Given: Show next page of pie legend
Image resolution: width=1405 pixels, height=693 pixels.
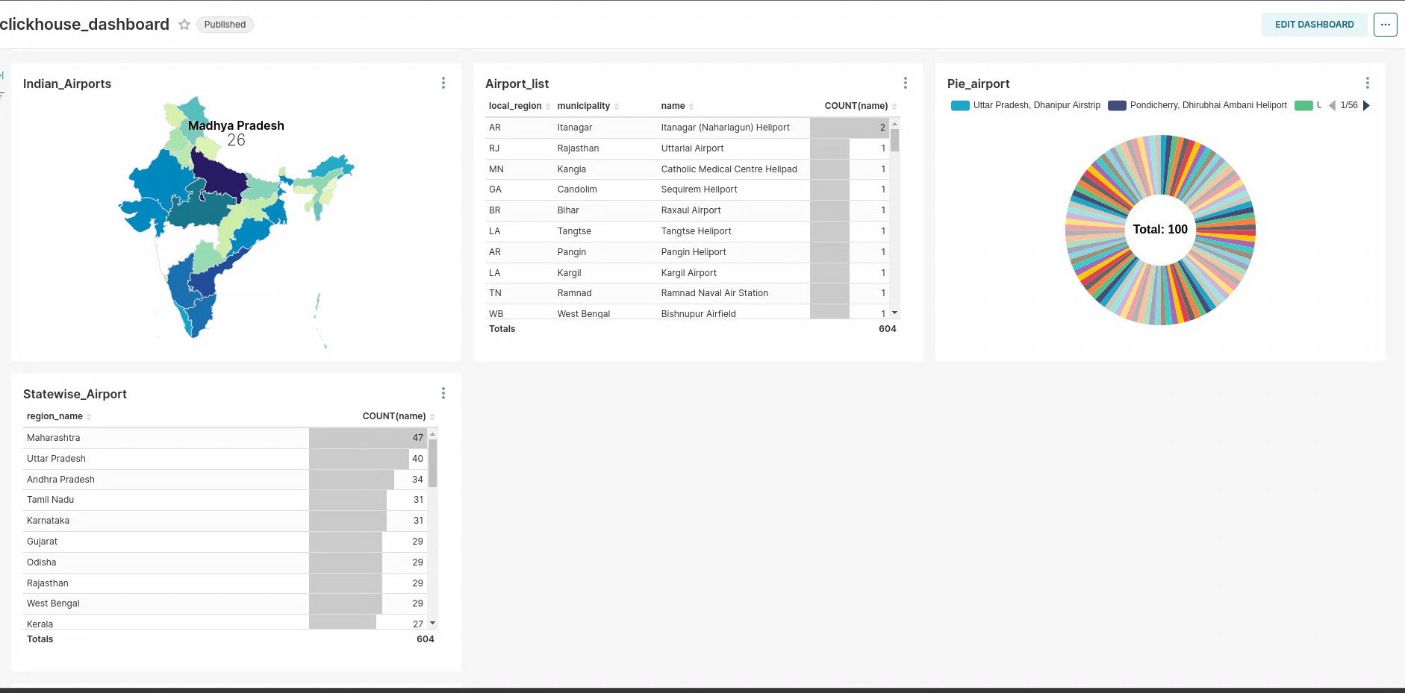Looking at the screenshot, I should click(1366, 106).
